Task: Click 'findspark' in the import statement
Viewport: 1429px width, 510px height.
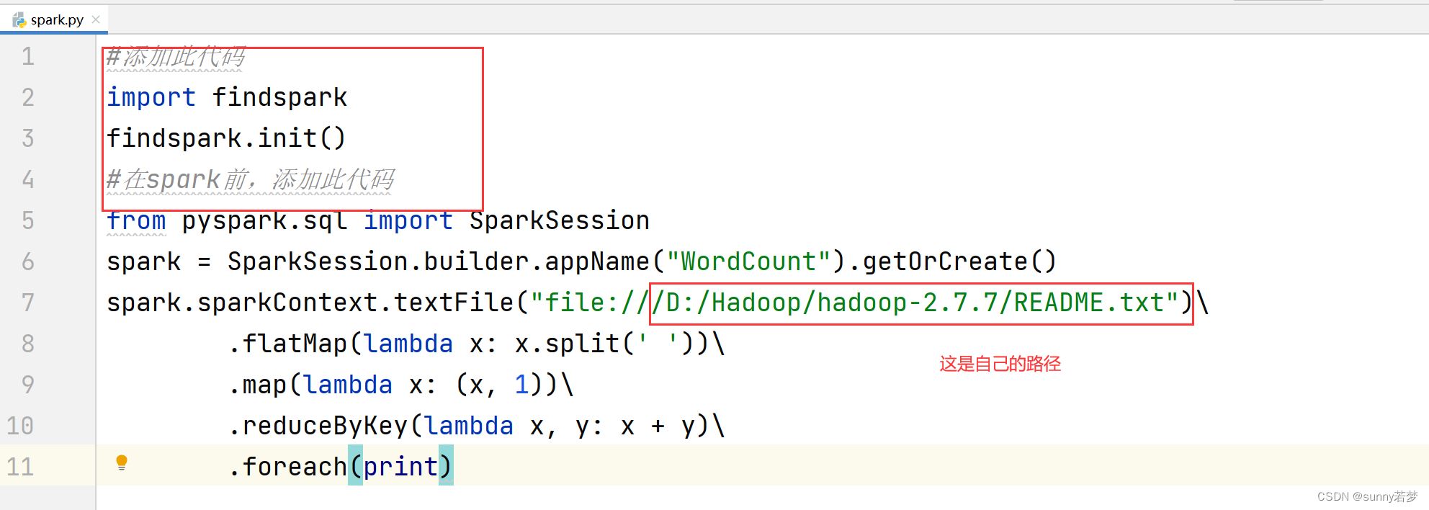Action: click(x=279, y=97)
